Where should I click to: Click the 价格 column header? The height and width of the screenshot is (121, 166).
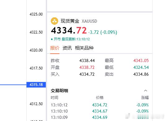[x=100, y=97]
